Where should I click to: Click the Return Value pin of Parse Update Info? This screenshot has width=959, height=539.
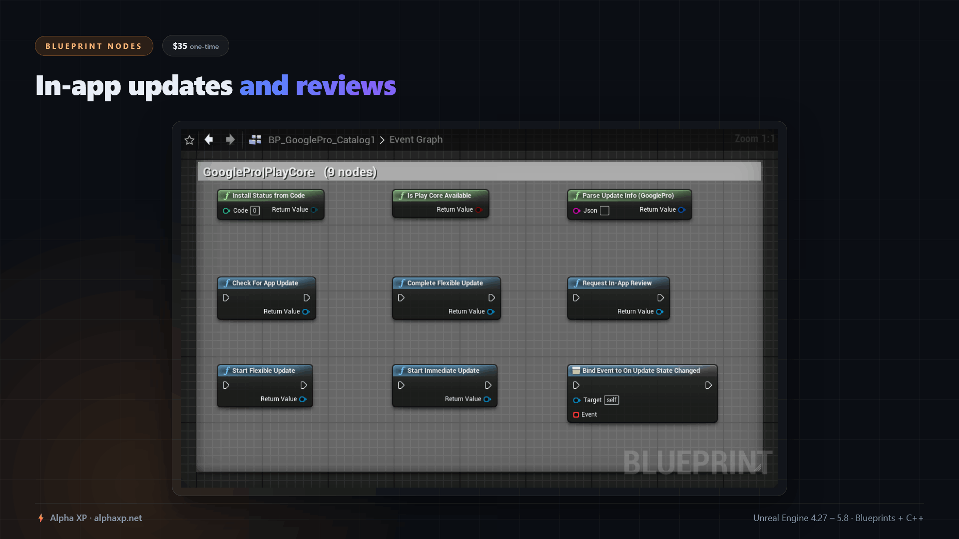pos(682,210)
